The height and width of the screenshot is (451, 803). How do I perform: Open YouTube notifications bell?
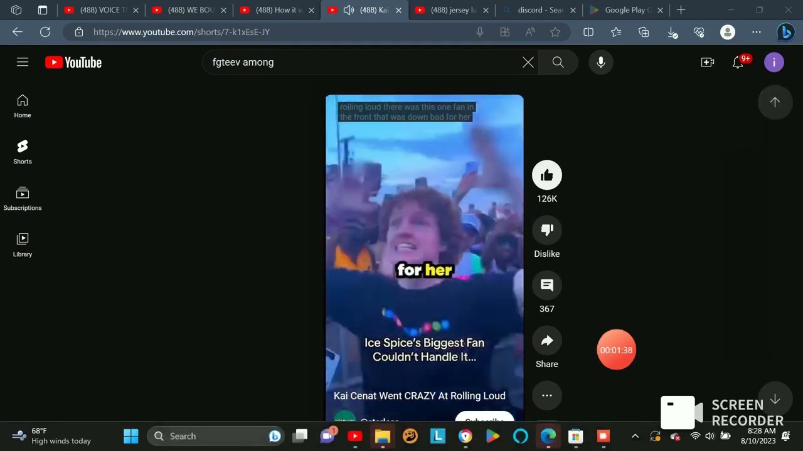(738, 62)
